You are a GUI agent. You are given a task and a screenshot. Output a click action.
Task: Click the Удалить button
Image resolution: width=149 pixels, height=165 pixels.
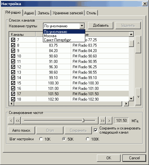(128, 25)
